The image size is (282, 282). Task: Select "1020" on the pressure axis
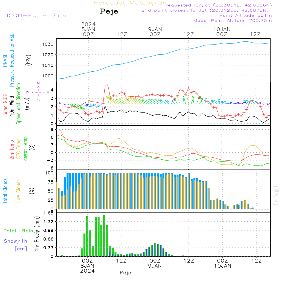(x=48, y=55)
